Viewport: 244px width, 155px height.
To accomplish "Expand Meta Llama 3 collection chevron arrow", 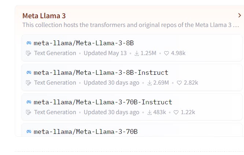I will pos(239,15).
